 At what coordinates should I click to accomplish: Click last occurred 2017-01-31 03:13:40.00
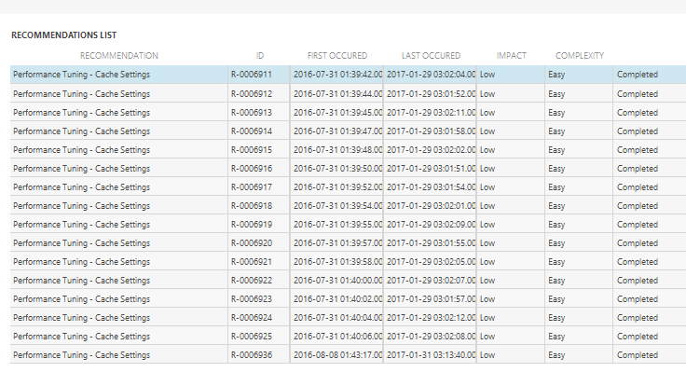pos(431,355)
